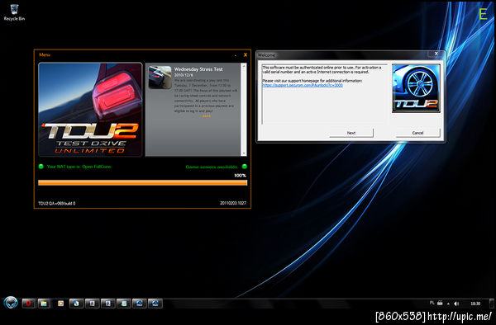The width and height of the screenshot is (496, 325).
Task: Click the Menu label in launcher title
Action: (x=45, y=55)
